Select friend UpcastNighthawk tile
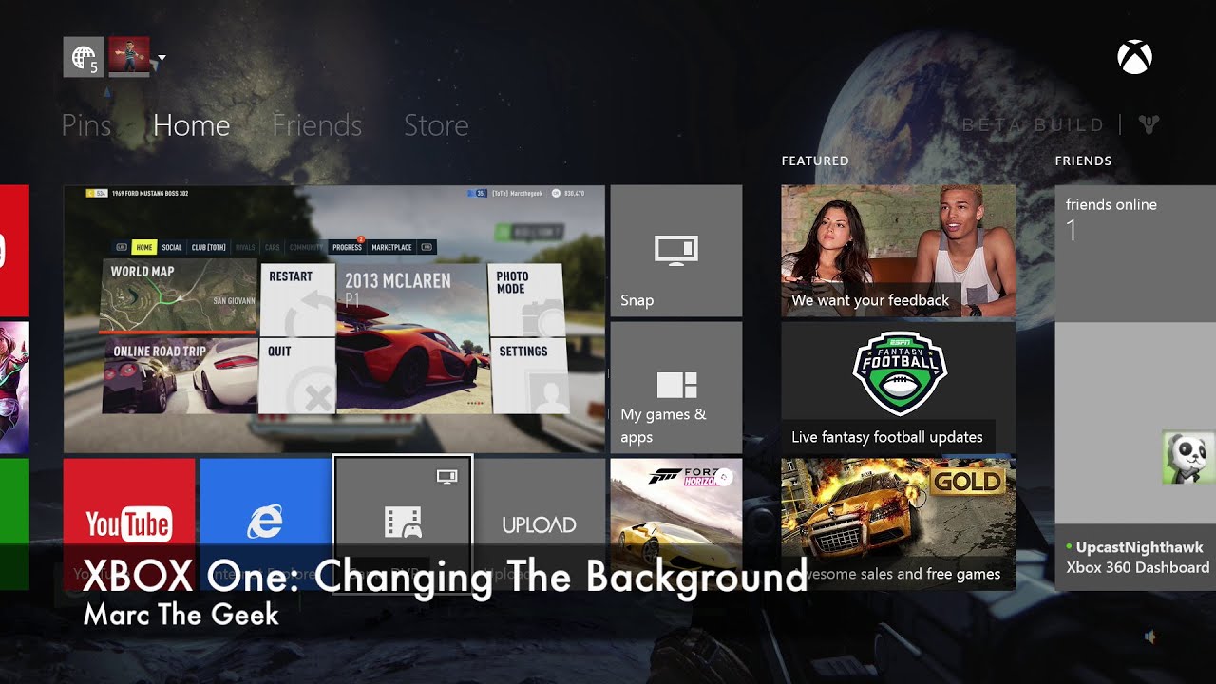Screen dimensions: 1216x684 [1135, 456]
